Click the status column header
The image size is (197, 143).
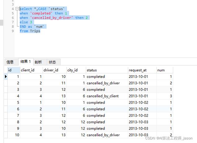pos(107,70)
